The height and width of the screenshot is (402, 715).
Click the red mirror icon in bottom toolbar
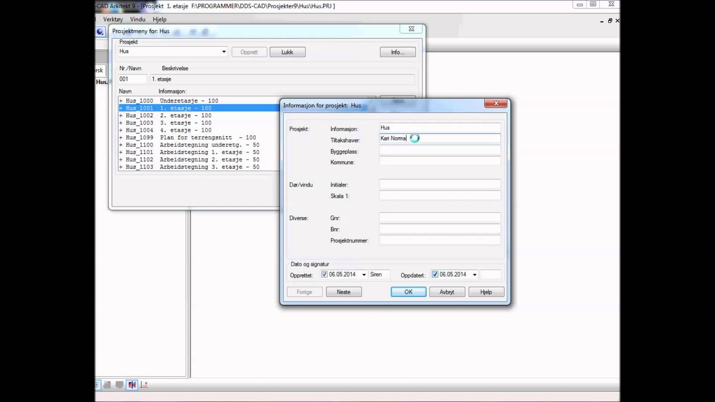[x=132, y=384]
